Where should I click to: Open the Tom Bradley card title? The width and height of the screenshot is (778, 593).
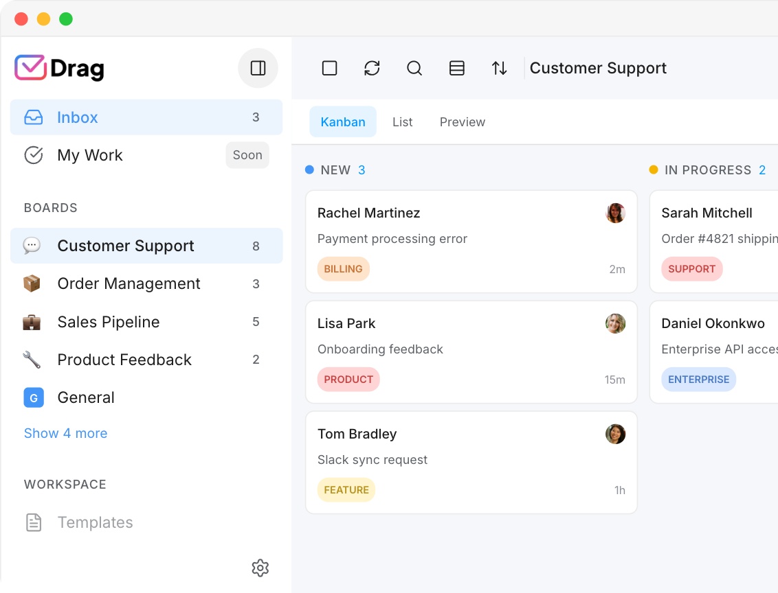[x=357, y=434]
